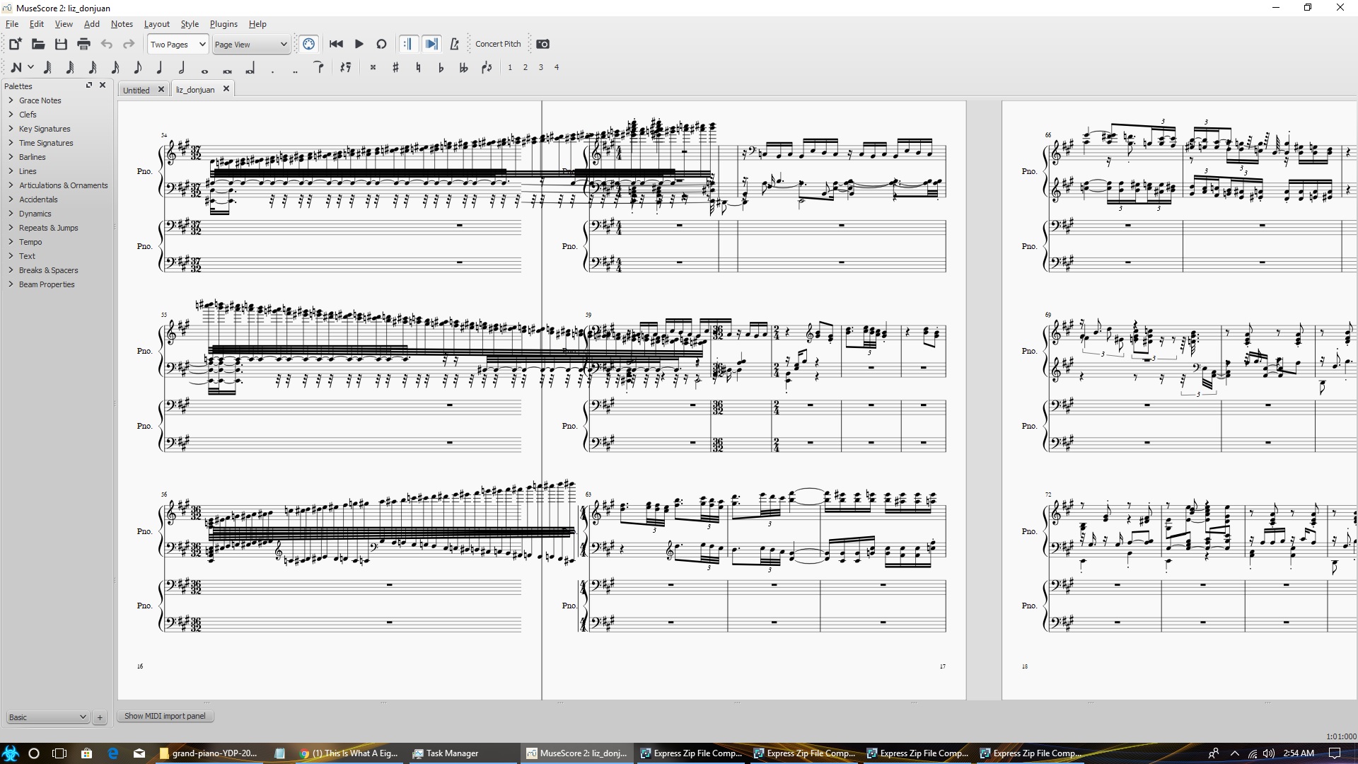Toggle pan score during playback
Image resolution: width=1358 pixels, height=764 pixels.
coord(431,44)
